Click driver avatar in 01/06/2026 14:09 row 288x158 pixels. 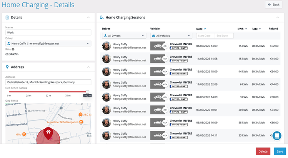107,46
